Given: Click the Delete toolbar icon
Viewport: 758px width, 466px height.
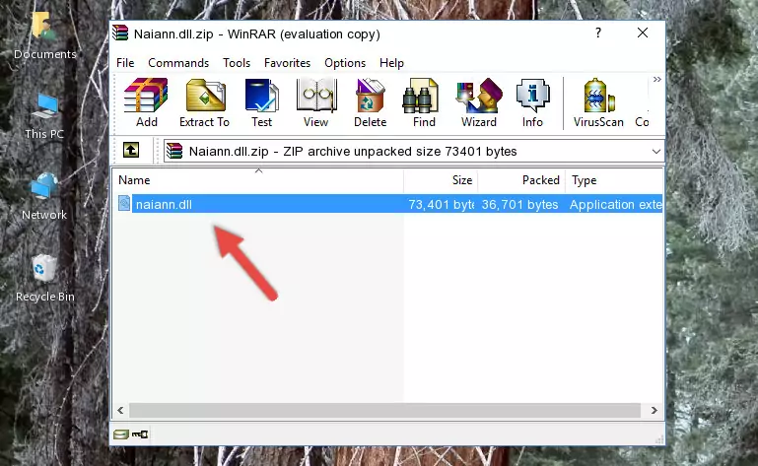Looking at the screenshot, I should tap(371, 103).
